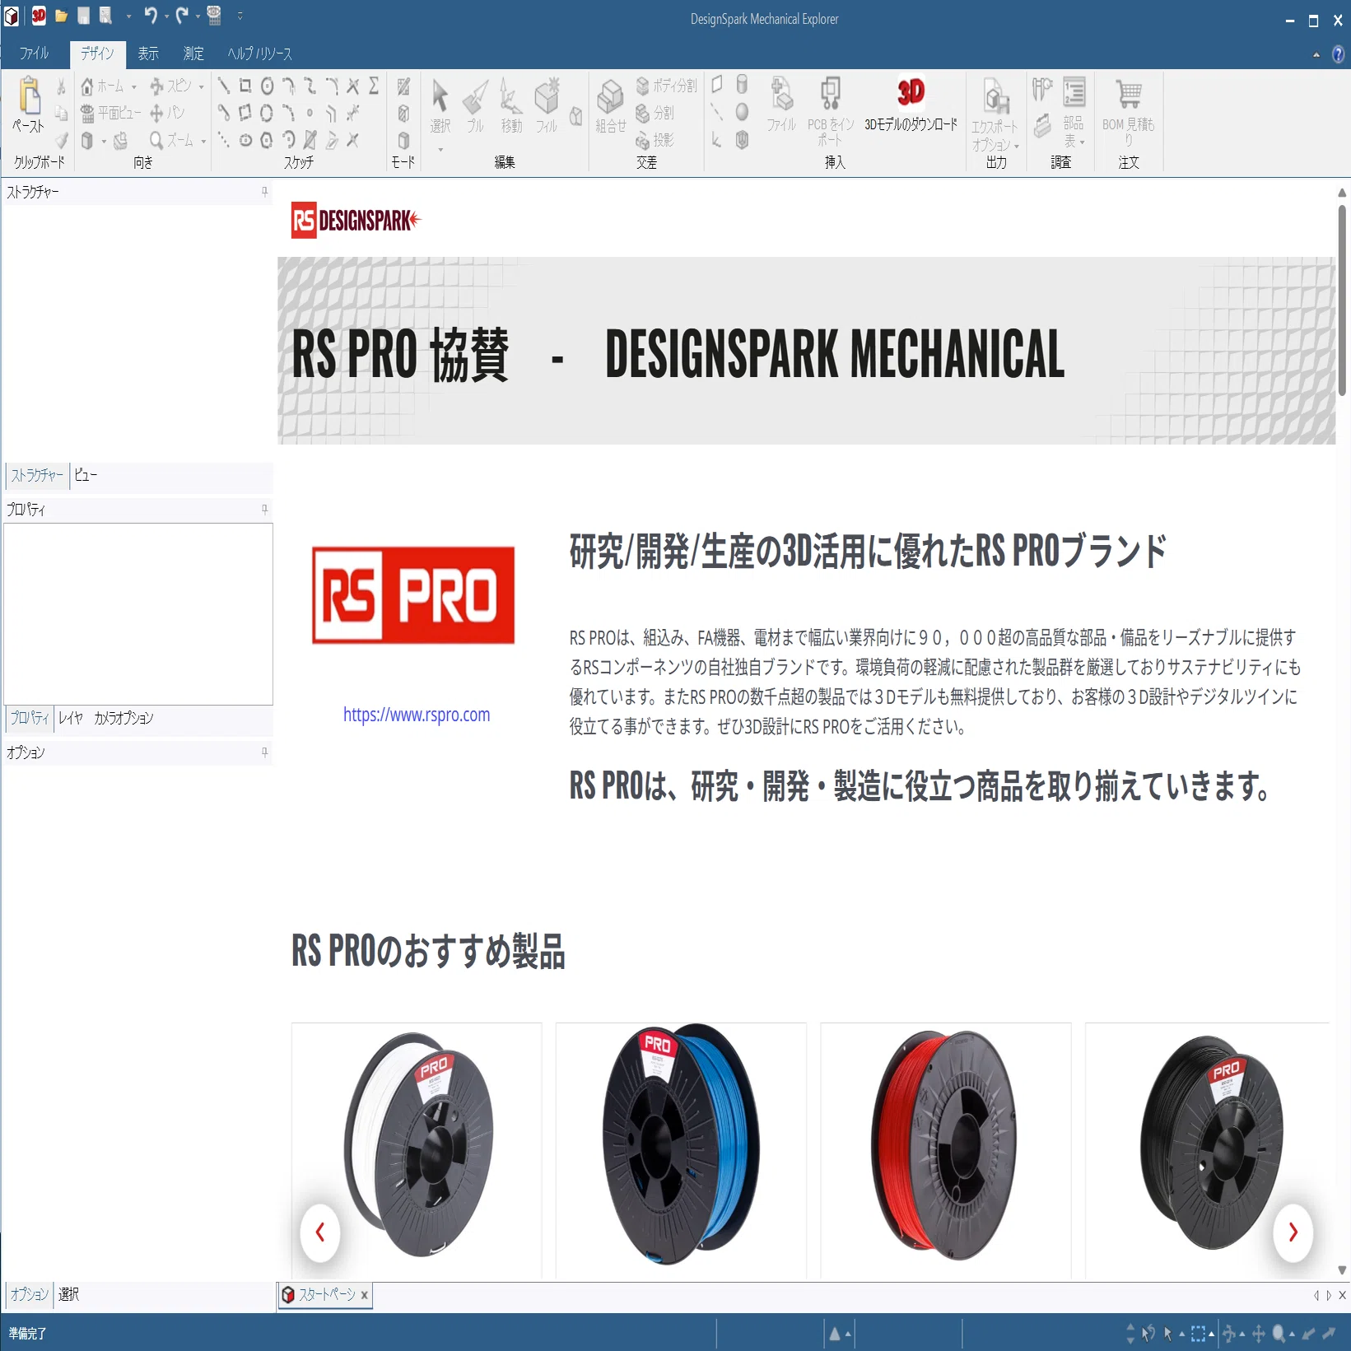Click the Open folder quick-access icon
Viewport: 1351px width, 1351px height.
coord(61,16)
